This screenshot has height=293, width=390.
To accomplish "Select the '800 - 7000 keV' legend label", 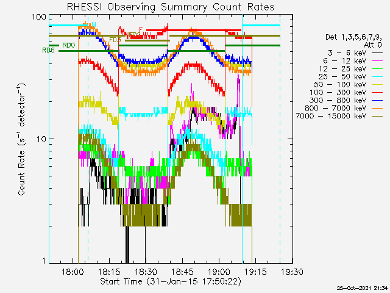I will (x=336, y=108).
